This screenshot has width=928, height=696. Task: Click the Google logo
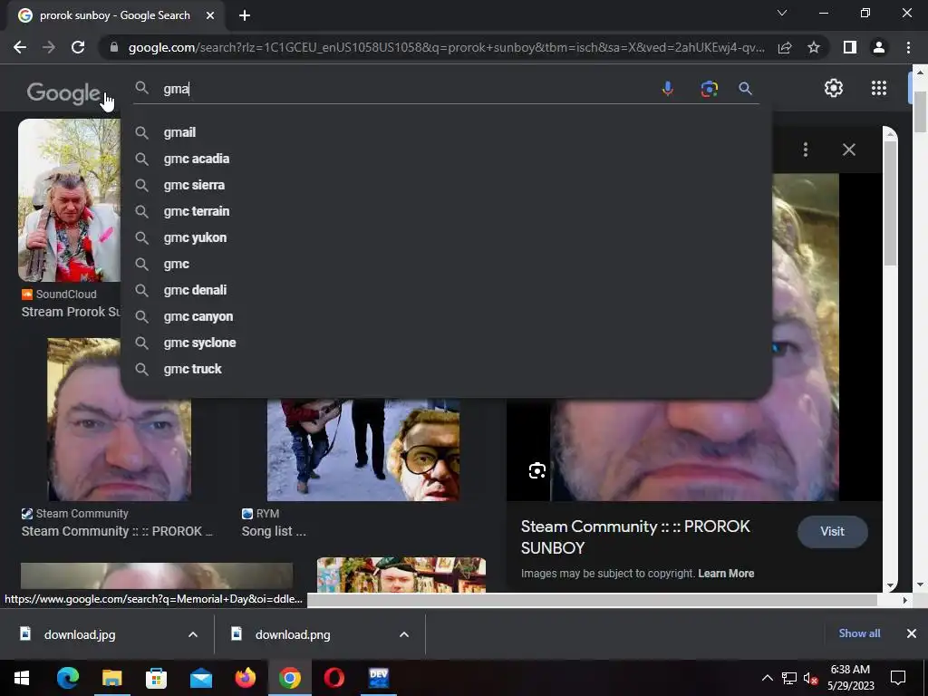64,93
